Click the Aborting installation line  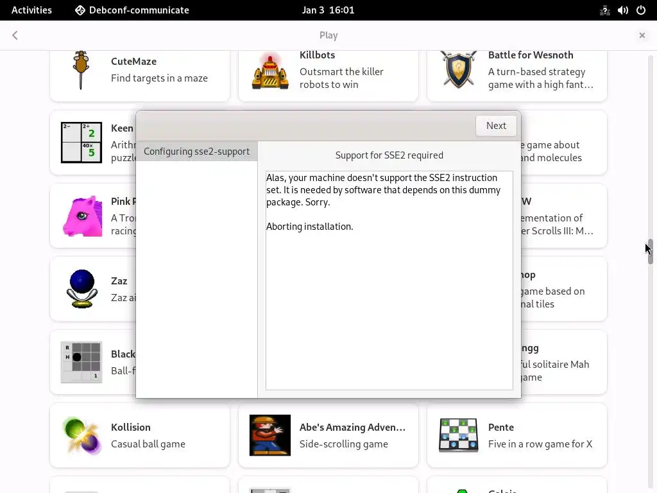[x=310, y=227]
